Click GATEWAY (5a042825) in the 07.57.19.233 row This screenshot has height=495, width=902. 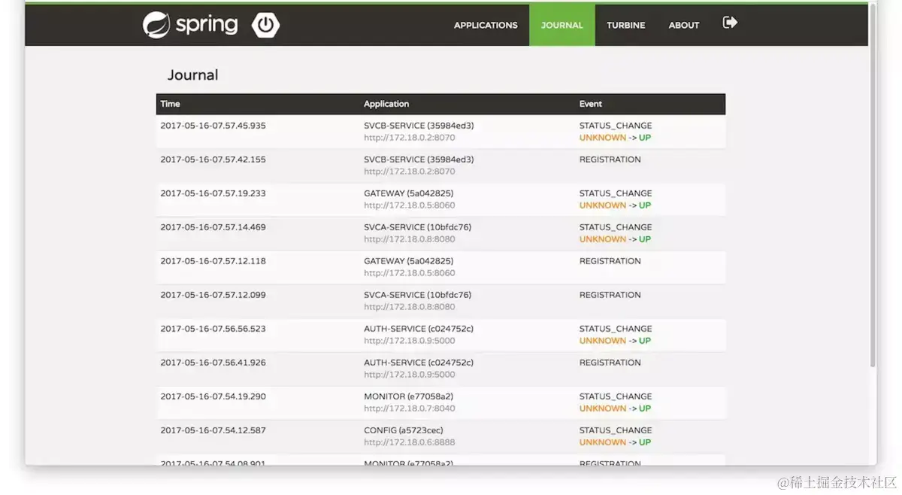409,193
